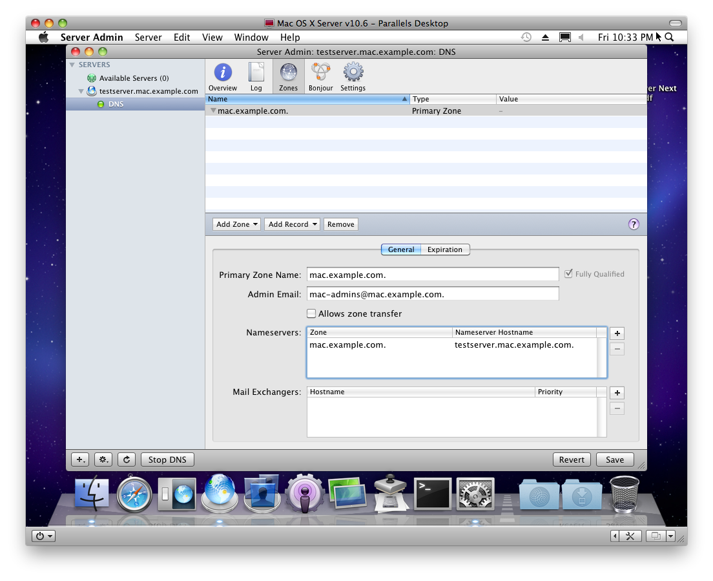Add a mail exchanger with plus button
The image size is (713, 581).
617,393
